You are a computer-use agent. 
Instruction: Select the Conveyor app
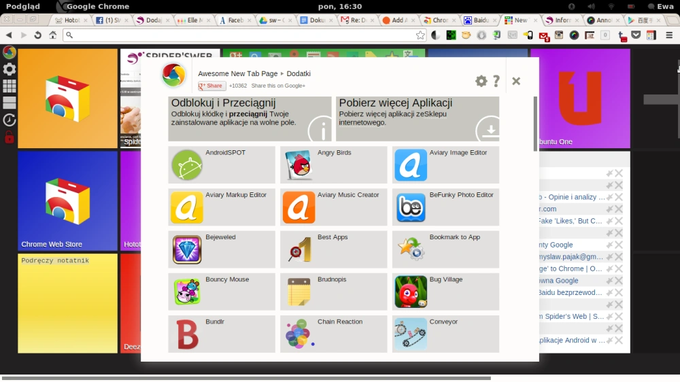tap(446, 334)
